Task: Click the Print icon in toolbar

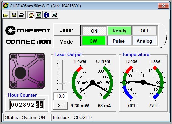Action: click(x=22, y=15)
